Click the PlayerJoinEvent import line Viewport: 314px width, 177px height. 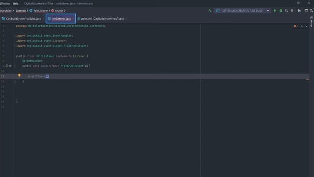tap(52, 46)
